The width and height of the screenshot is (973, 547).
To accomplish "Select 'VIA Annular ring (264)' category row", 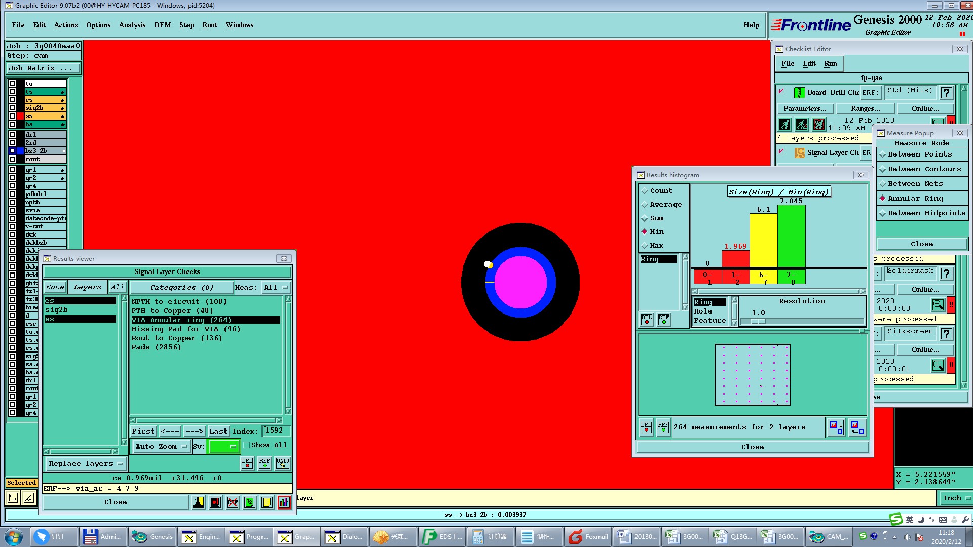I will click(205, 320).
